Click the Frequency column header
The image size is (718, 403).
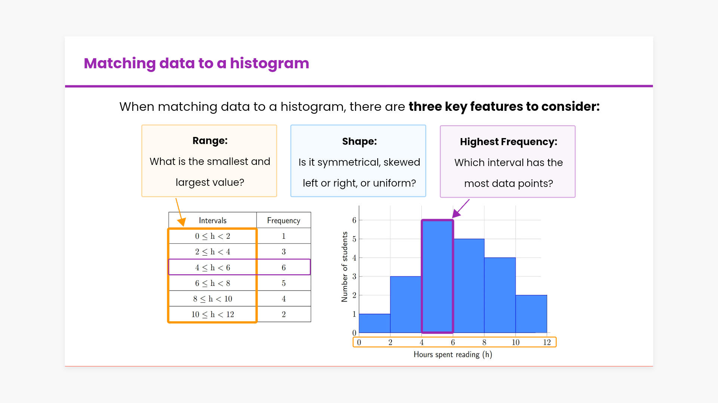(283, 221)
